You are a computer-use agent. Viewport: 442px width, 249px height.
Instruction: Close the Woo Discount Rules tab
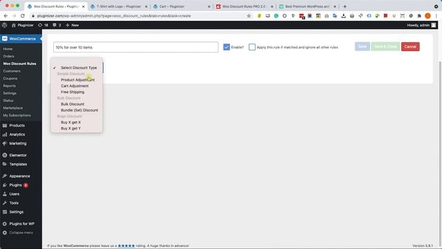[x=83, y=6]
